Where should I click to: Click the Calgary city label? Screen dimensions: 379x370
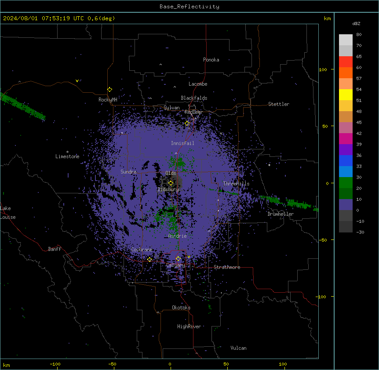tap(176, 265)
